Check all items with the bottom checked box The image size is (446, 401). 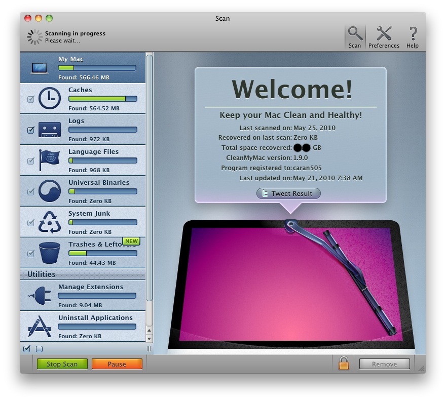pos(27,349)
